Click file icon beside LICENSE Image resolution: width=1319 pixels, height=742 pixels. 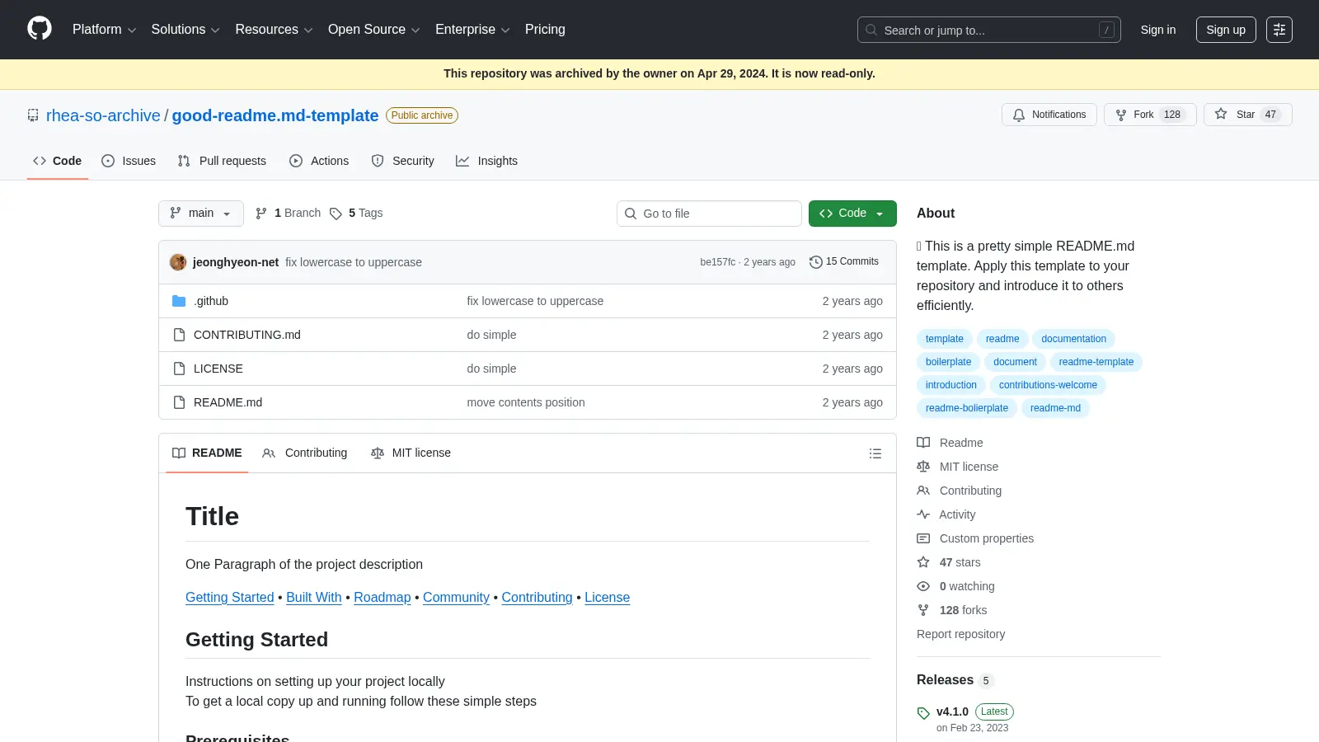(x=179, y=369)
